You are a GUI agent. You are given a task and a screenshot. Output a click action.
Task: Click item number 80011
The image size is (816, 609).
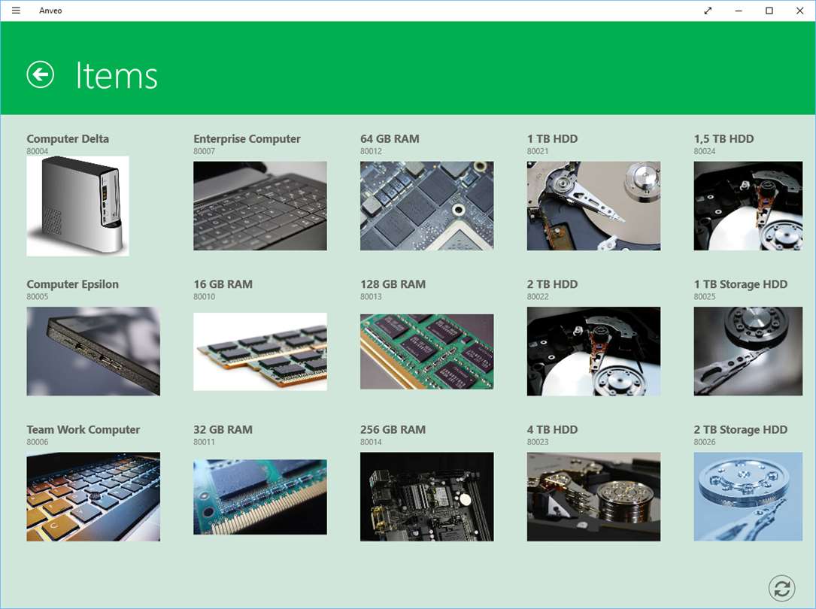[x=204, y=442]
